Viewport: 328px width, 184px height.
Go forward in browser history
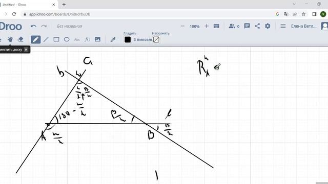6,14
